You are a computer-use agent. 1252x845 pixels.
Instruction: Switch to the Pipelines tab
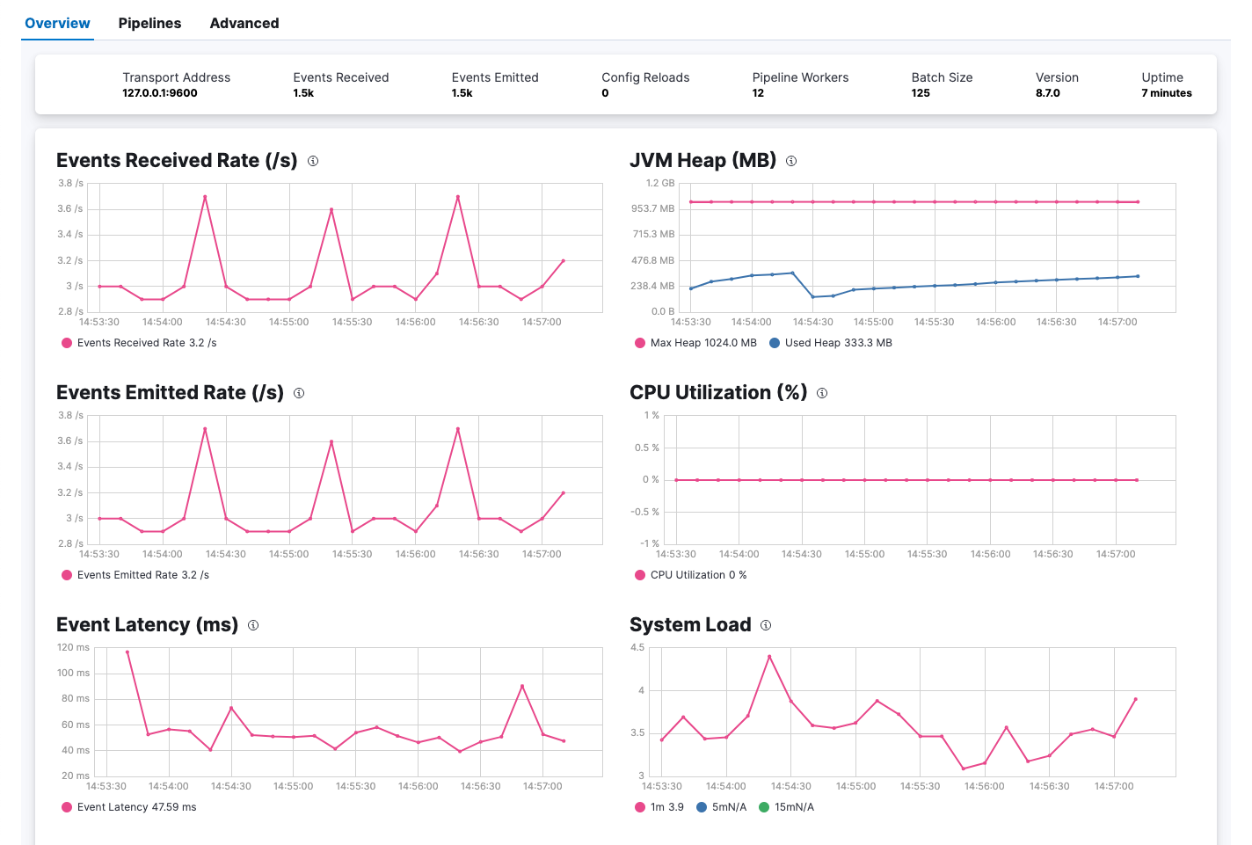click(149, 23)
